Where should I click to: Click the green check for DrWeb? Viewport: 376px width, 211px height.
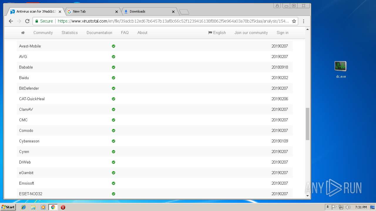(113, 162)
